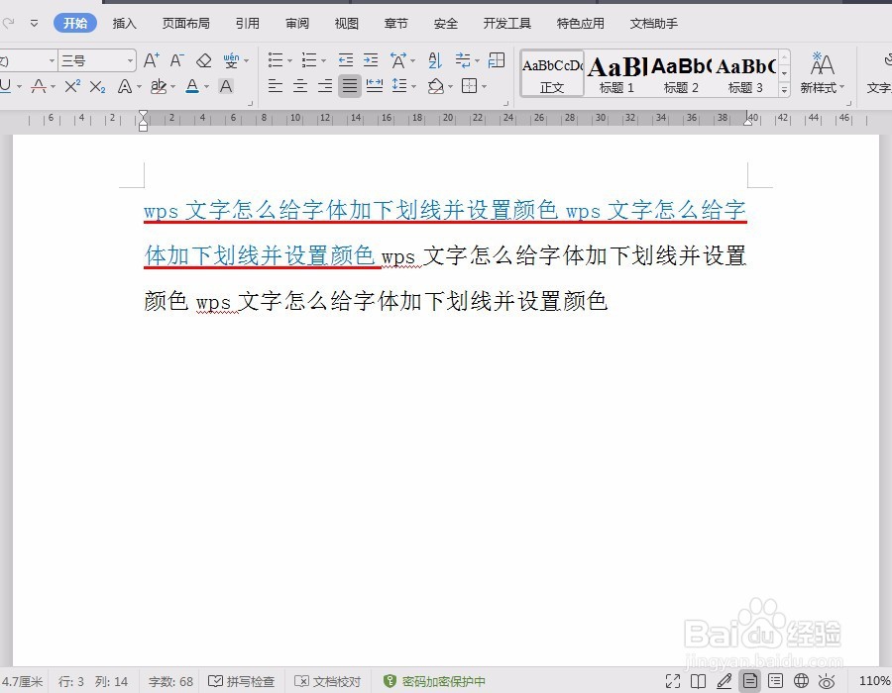
Task: Open underline style dropdown arrow
Action: (19, 87)
